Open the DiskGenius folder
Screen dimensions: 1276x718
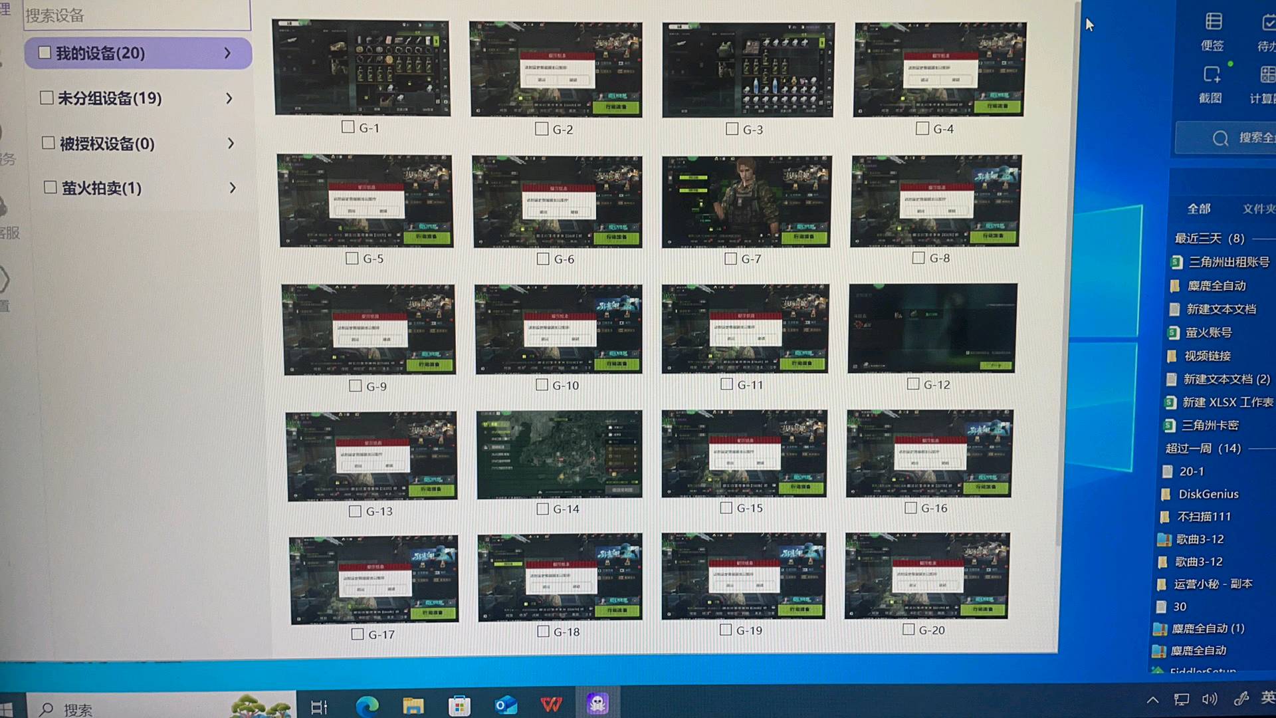click(x=1200, y=494)
